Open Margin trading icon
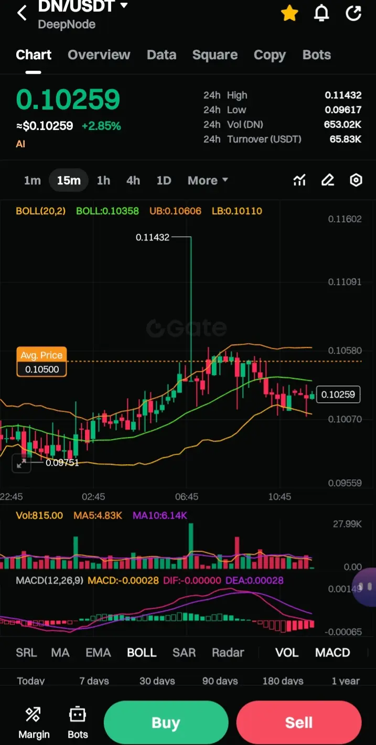The image size is (376, 745). (34, 722)
